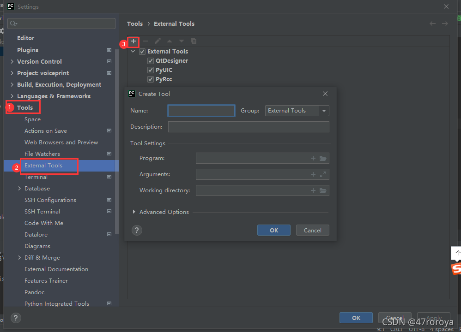Click the settings sidebar scrollbar
The width and height of the screenshot is (461, 332).
(x=117, y=141)
